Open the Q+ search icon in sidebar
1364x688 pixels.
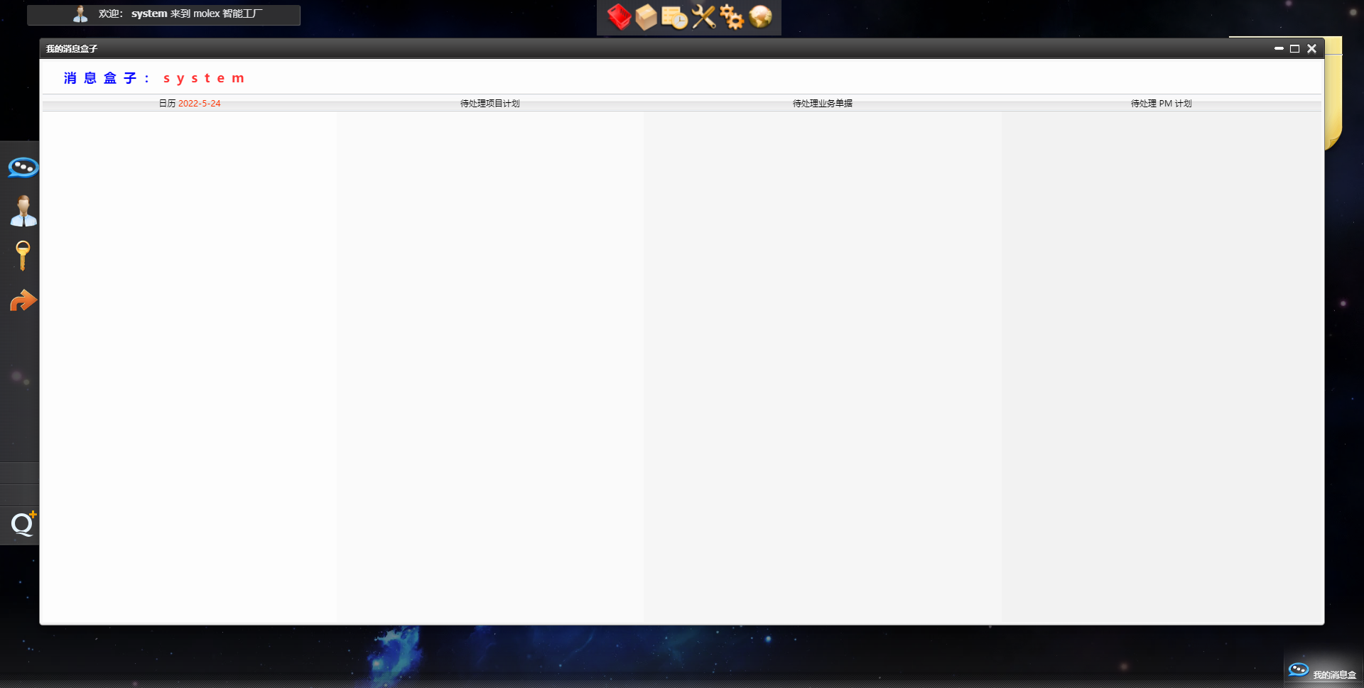[x=23, y=524]
